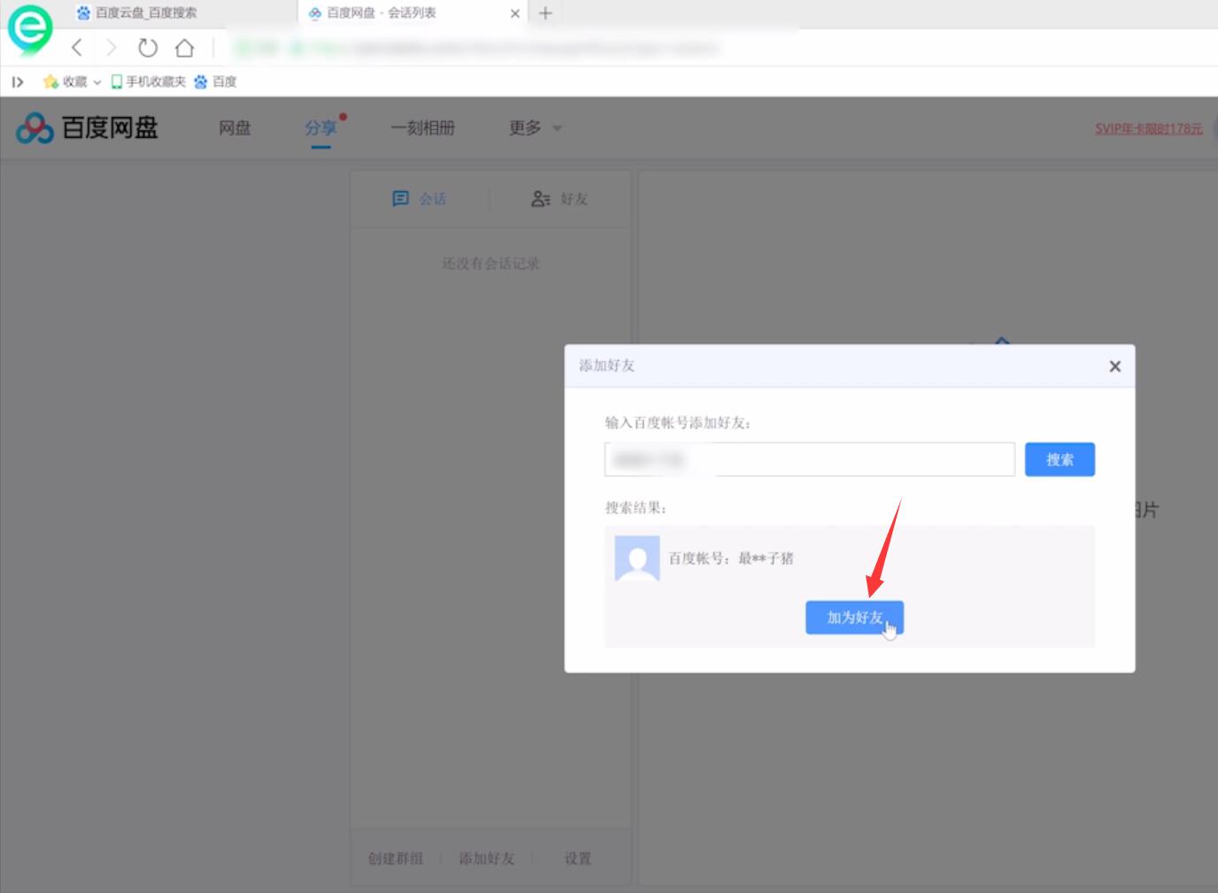Open the 收藏 favorites star bookmark
Viewport: 1218px width, 893px height.
tap(66, 81)
